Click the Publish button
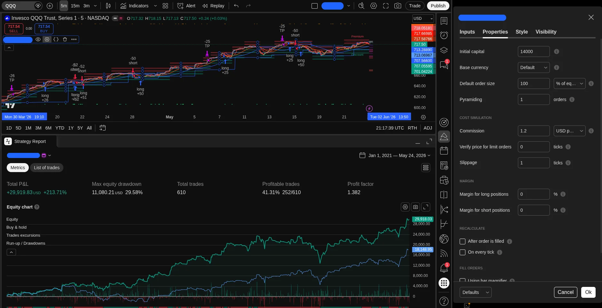602x308 pixels. (438, 6)
